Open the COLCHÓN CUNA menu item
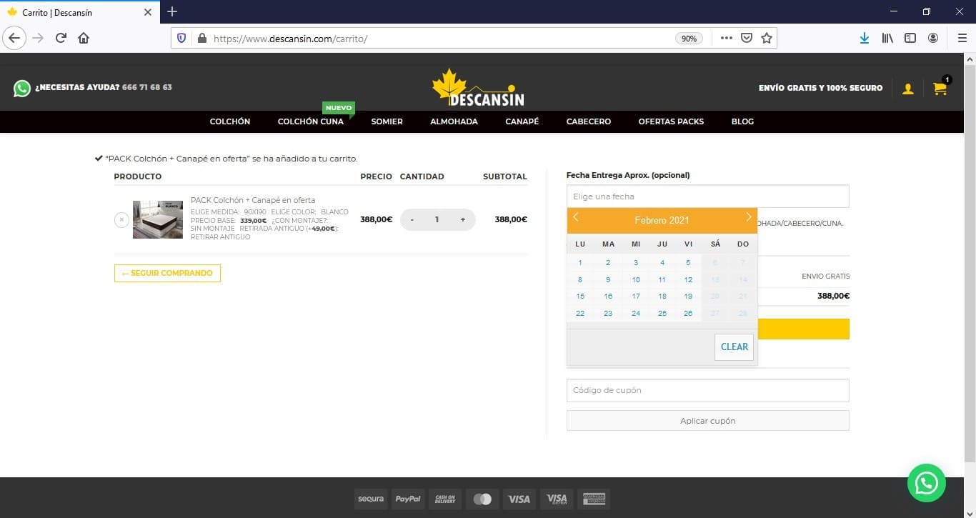 click(x=310, y=121)
